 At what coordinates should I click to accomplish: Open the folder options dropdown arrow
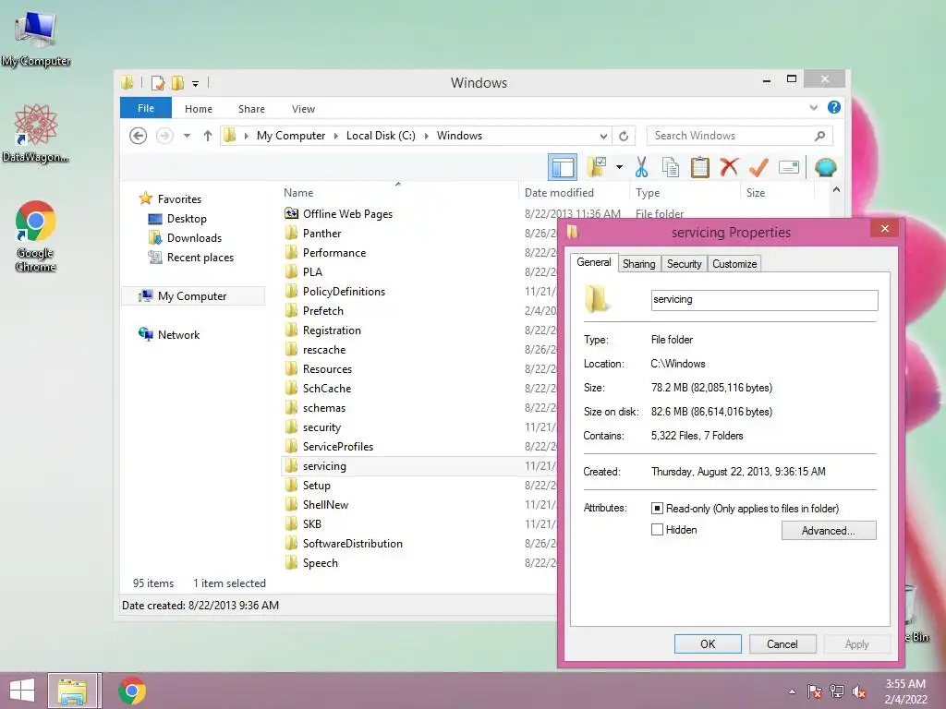[x=619, y=167]
